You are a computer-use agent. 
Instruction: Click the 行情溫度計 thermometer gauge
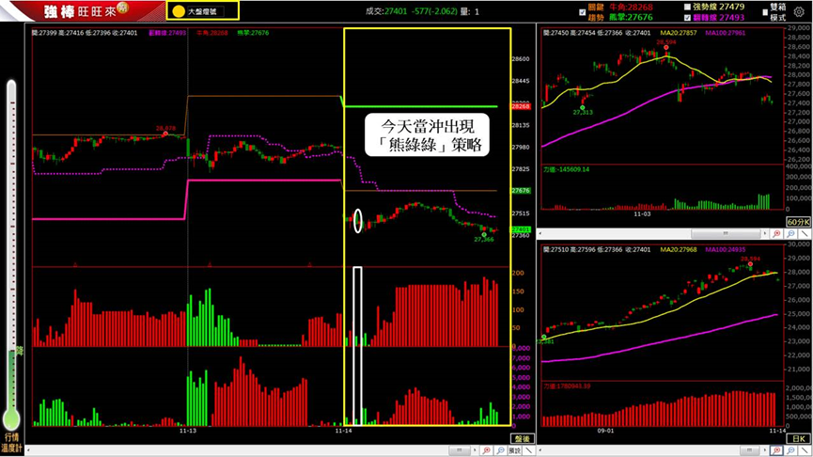pyautogui.click(x=11, y=254)
